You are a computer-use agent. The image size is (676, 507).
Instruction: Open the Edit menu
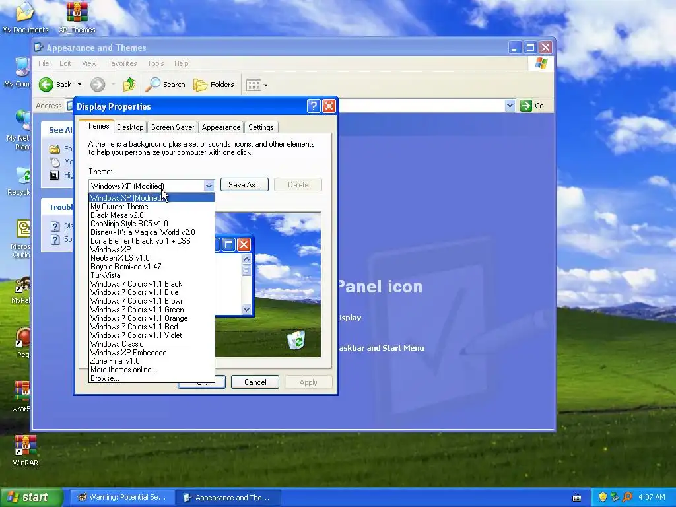(x=65, y=63)
